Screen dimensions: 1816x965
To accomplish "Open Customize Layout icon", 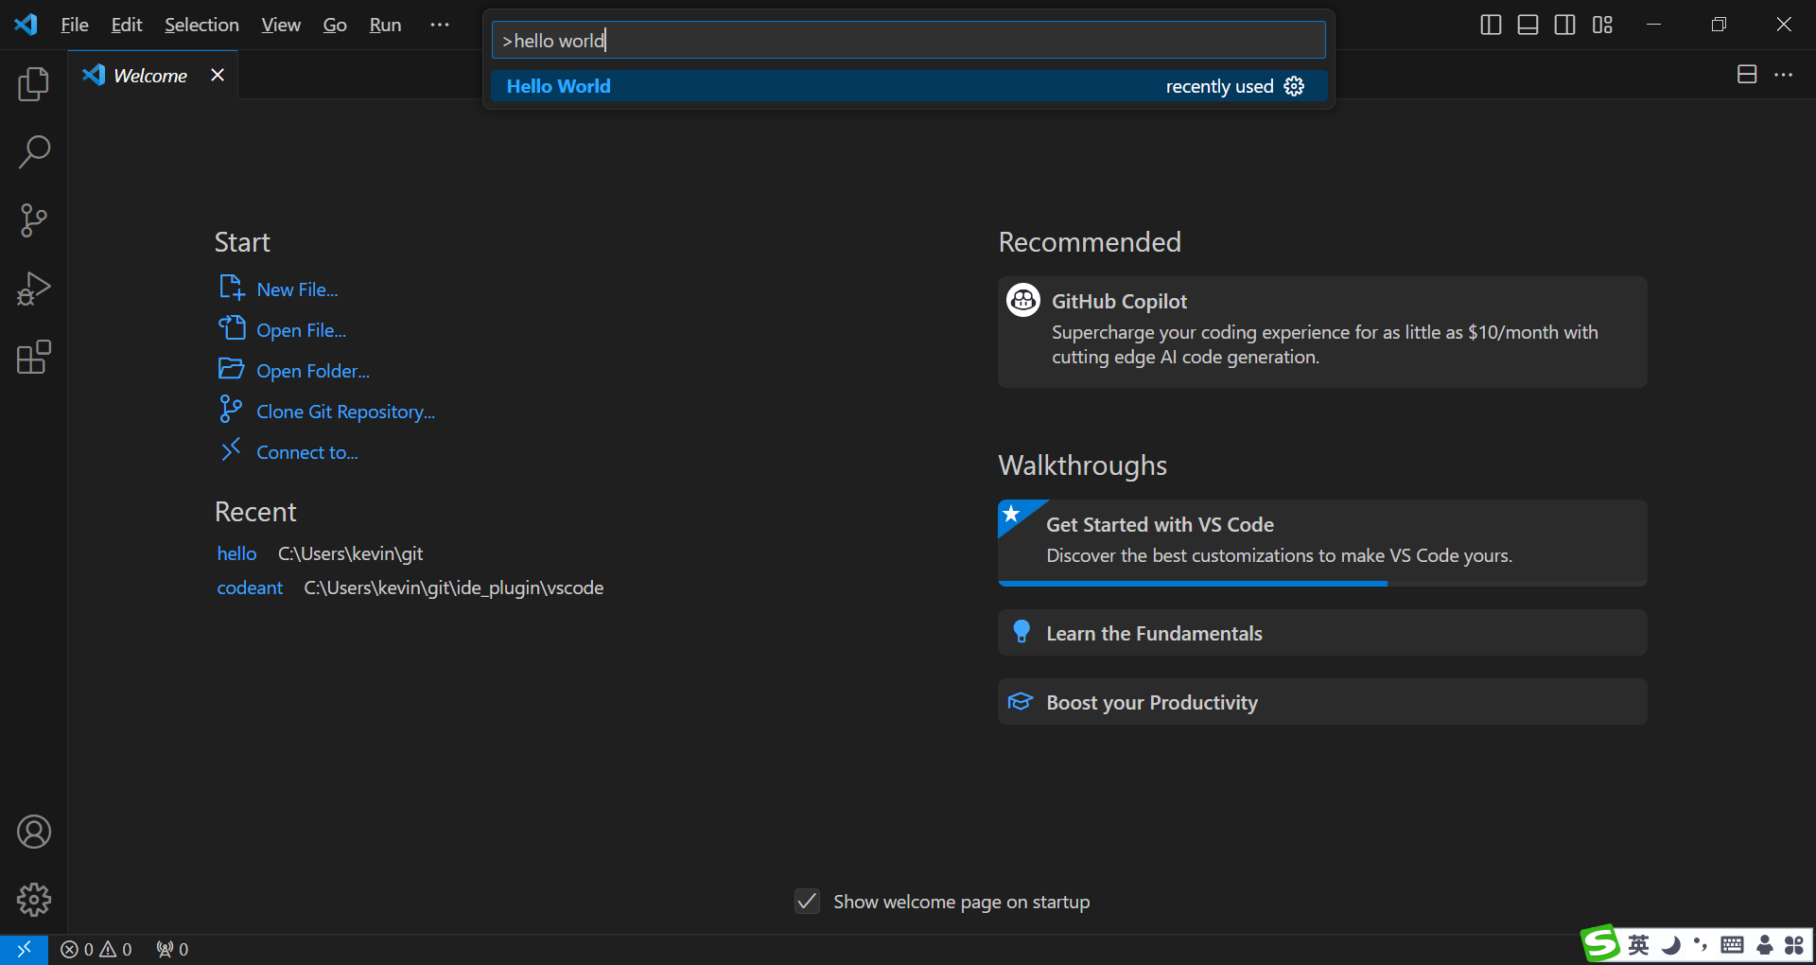I will 1602,25.
